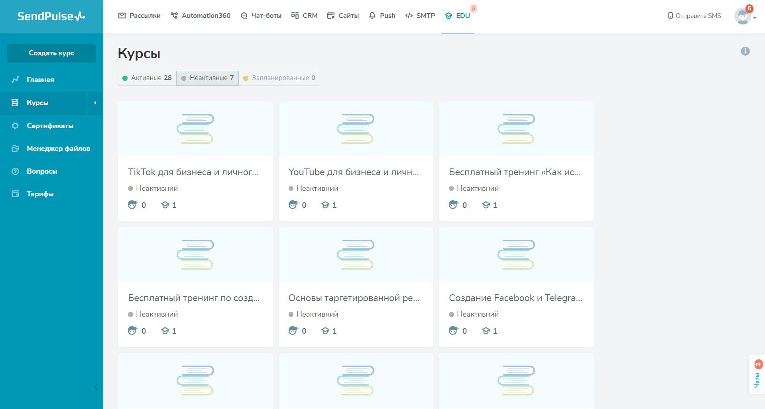This screenshot has height=409, width=765.
Task: Click students icon on Создание Facebook card
Action: [x=453, y=331]
